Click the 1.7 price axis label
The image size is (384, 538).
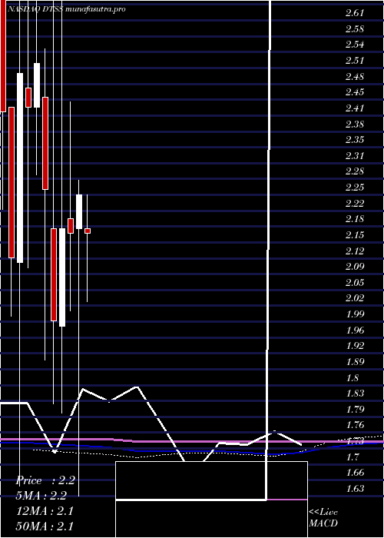click(x=353, y=457)
